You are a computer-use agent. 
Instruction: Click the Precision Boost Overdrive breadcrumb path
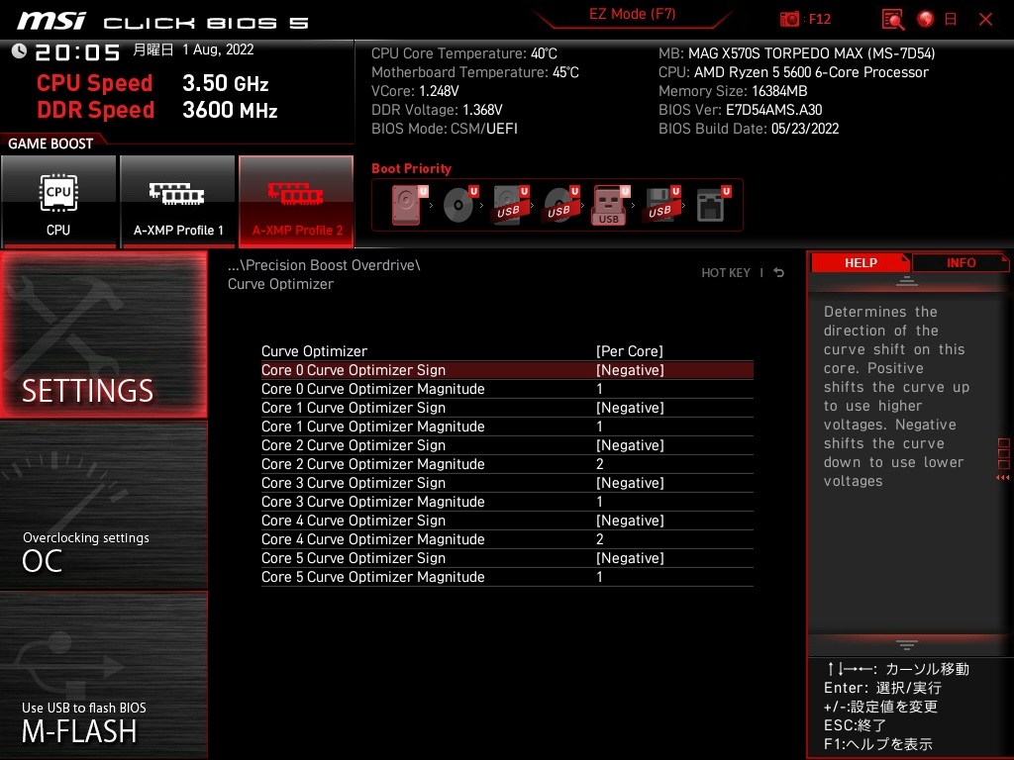click(x=324, y=265)
